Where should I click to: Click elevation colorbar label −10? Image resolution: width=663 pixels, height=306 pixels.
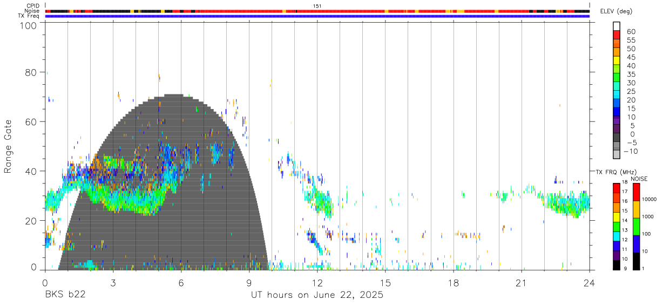coord(630,151)
